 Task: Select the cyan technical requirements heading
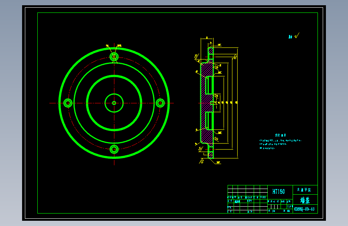click(281, 135)
